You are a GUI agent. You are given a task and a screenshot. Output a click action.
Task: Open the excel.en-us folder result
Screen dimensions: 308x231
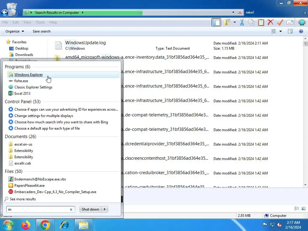pyautogui.click(x=23, y=144)
